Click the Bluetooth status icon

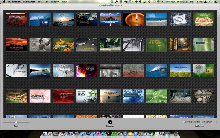coord(154,2)
